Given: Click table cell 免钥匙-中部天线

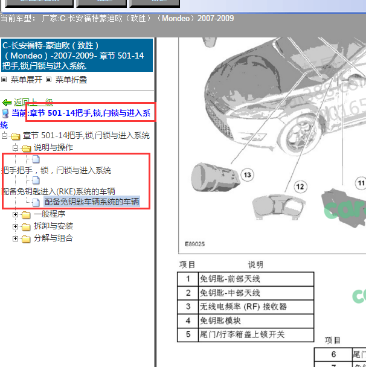Looking at the screenshot, I should pyautogui.click(x=256, y=293).
